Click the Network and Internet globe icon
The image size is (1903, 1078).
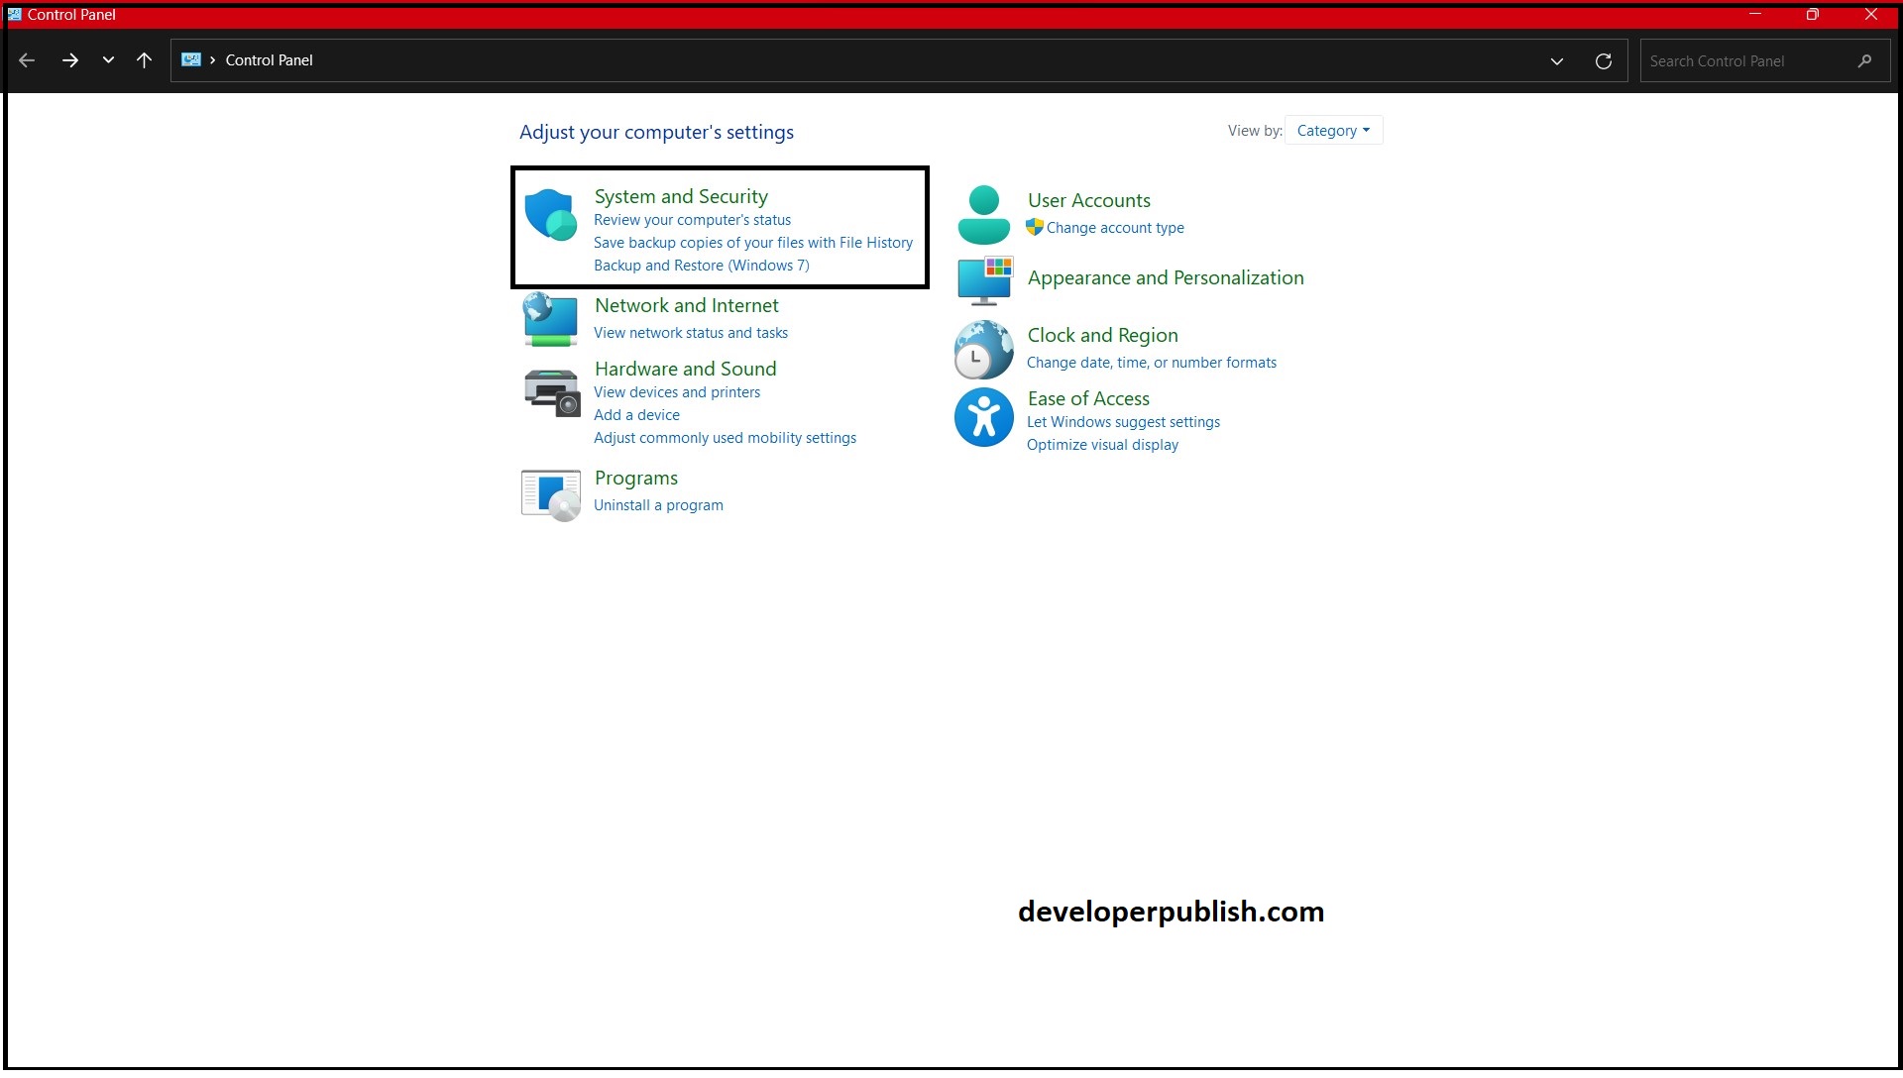point(551,319)
